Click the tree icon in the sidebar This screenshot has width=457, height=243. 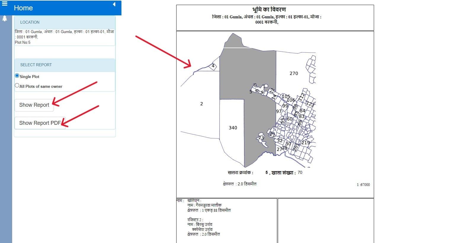(x=4, y=18)
